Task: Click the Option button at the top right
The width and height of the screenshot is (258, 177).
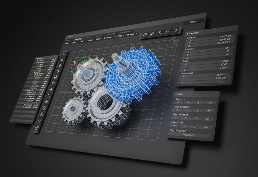Action: [193, 21]
